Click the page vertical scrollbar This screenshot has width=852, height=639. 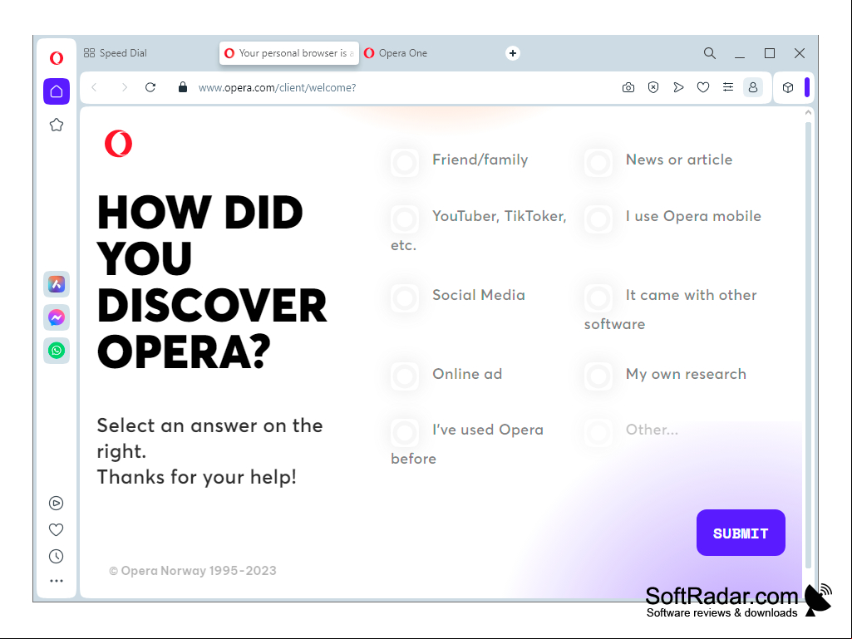[808, 345]
